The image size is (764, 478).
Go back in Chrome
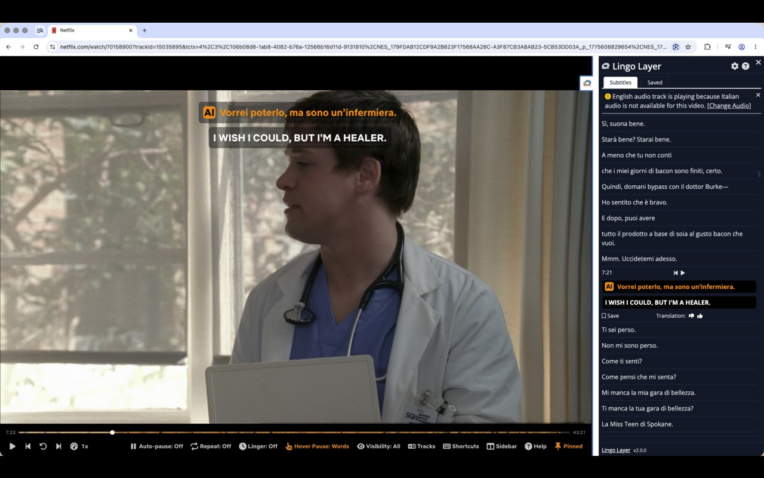tap(8, 47)
